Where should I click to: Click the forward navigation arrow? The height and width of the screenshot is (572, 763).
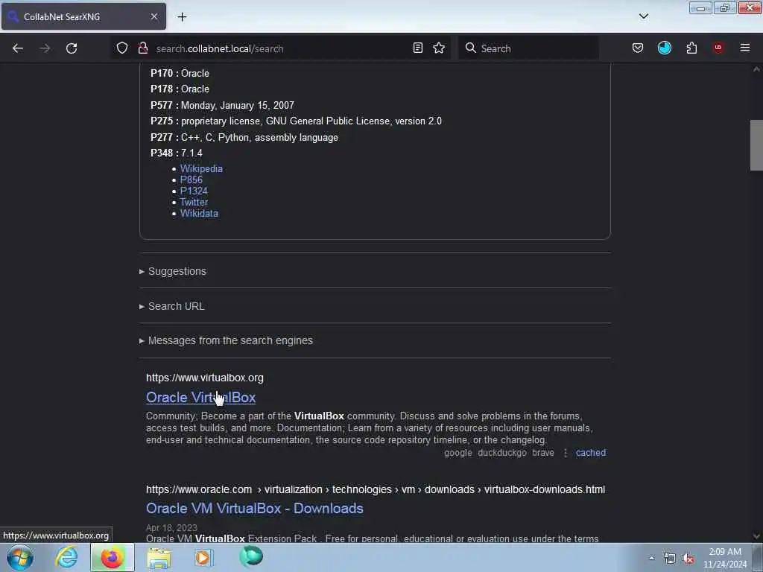[45, 48]
